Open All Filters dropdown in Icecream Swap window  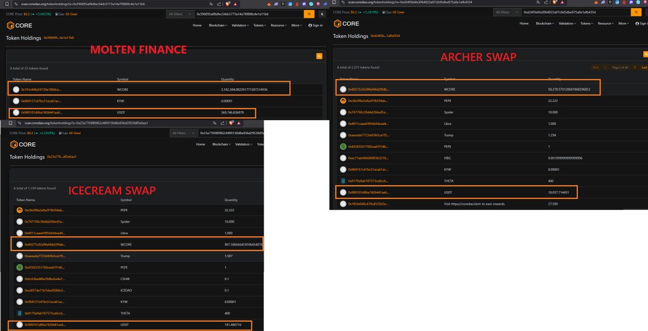(x=184, y=133)
